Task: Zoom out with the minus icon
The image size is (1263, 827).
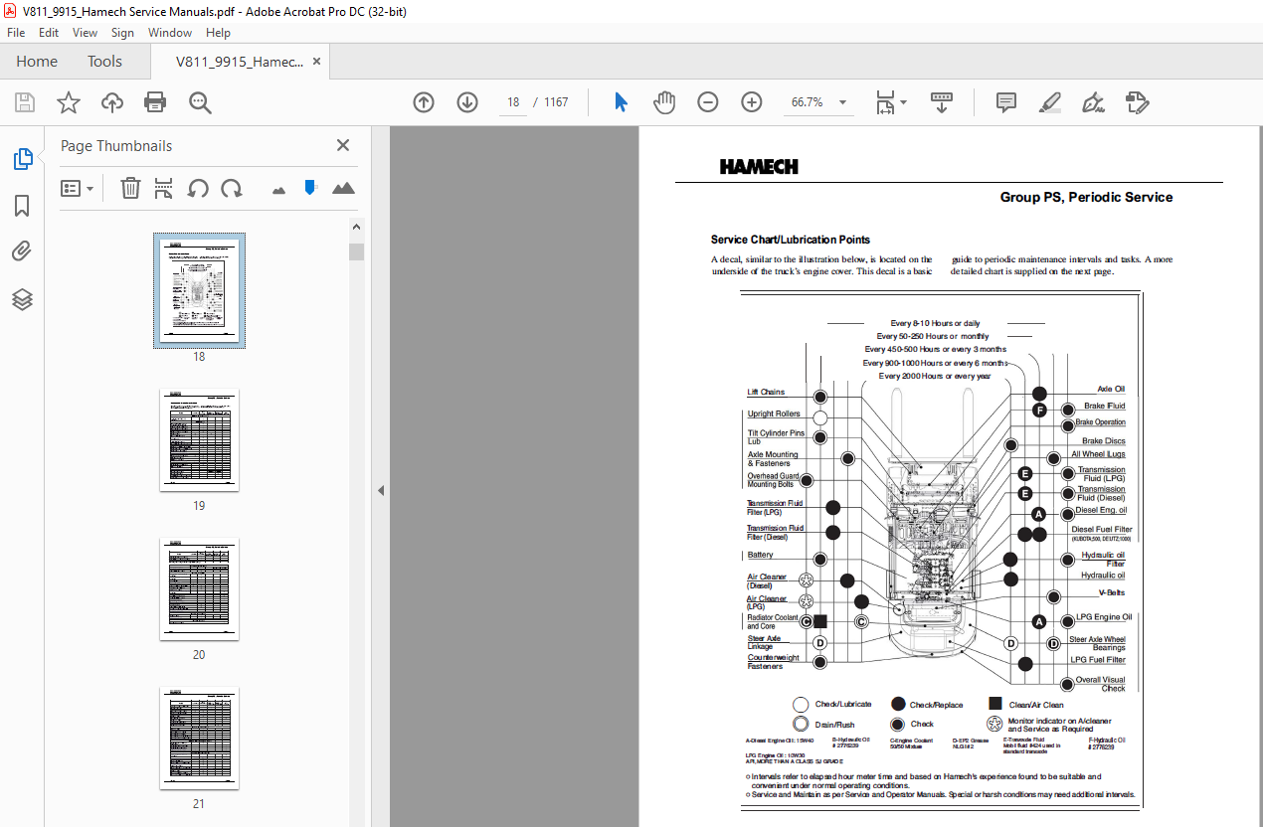Action: click(x=708, y=102)
